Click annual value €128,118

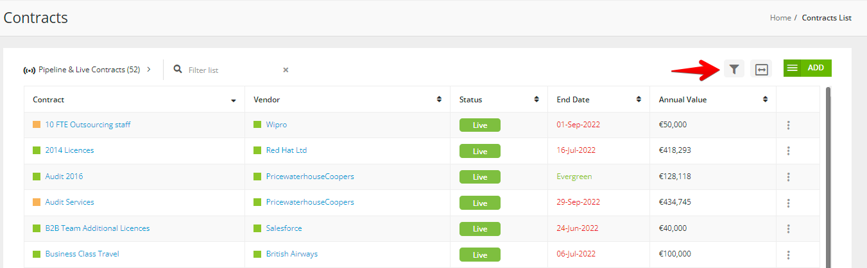coord(675,177)
